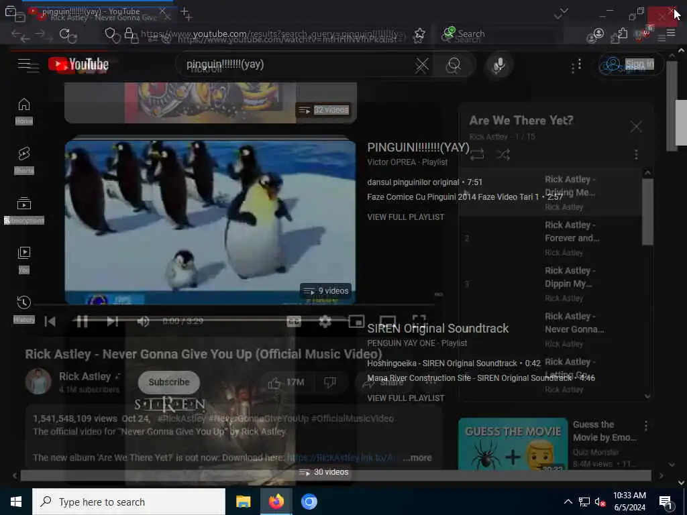Image resolution: width=687 pixels, height=515 pixels.
Task: Open File Explorer from the taskbar
Action: [243, 502]
